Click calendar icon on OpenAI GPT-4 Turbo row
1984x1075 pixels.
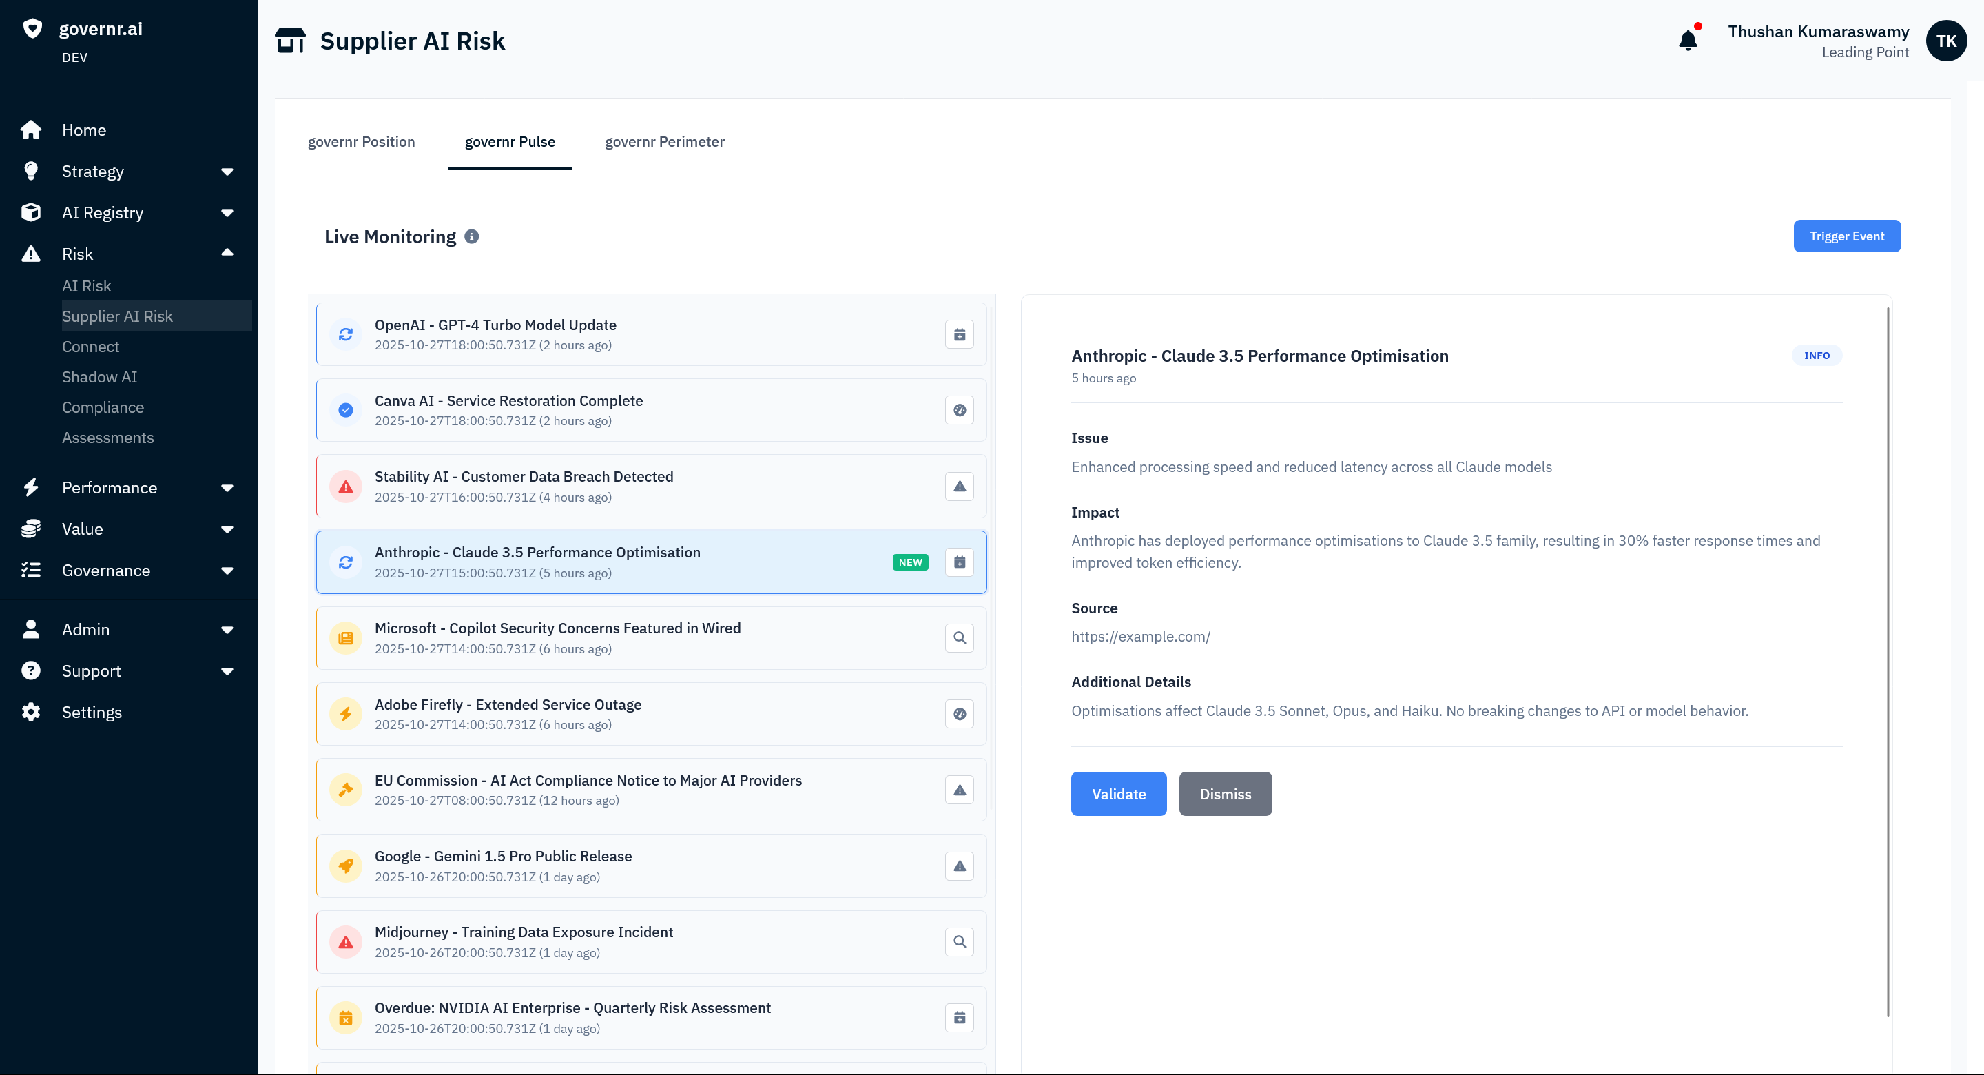(959, 334)
